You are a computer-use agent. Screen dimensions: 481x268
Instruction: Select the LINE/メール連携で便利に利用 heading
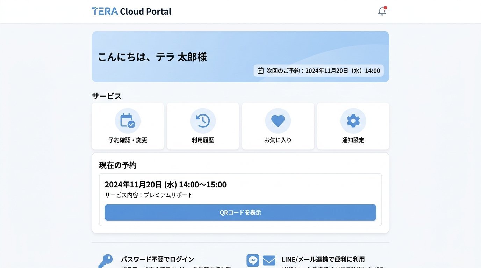[323, 259]
